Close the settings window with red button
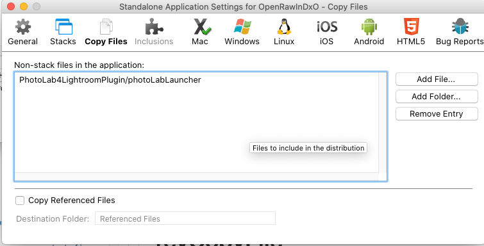Image resolution: width=484 pixels, height=246 pixels. (11, 6)
